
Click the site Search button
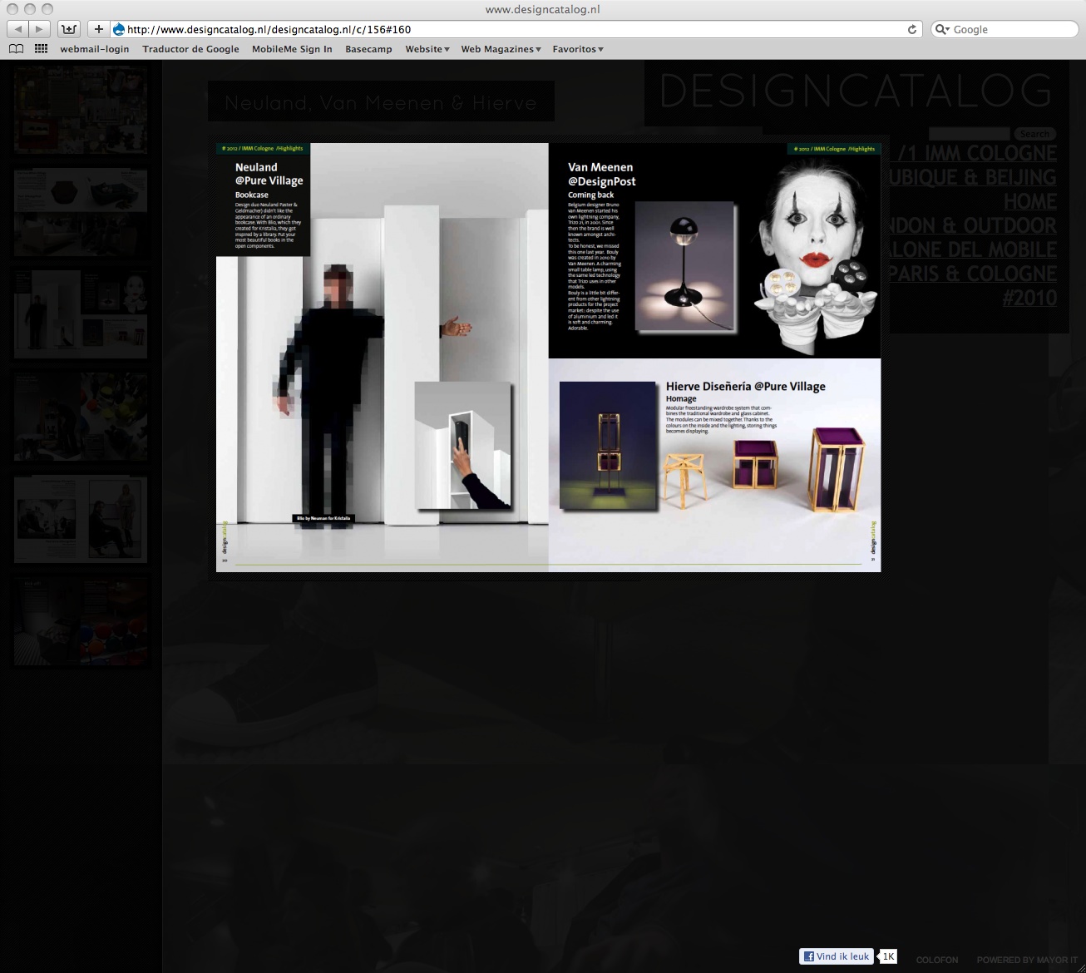(x=1034, y=134)
